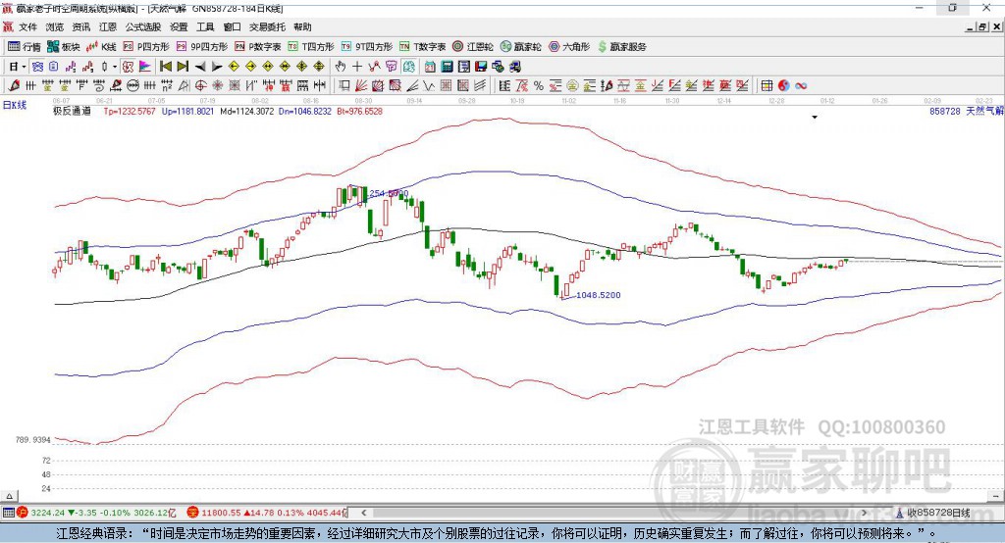Open the 帮助 menu
The width and height of the screenshot is (1005, 543).
point(302,26)
